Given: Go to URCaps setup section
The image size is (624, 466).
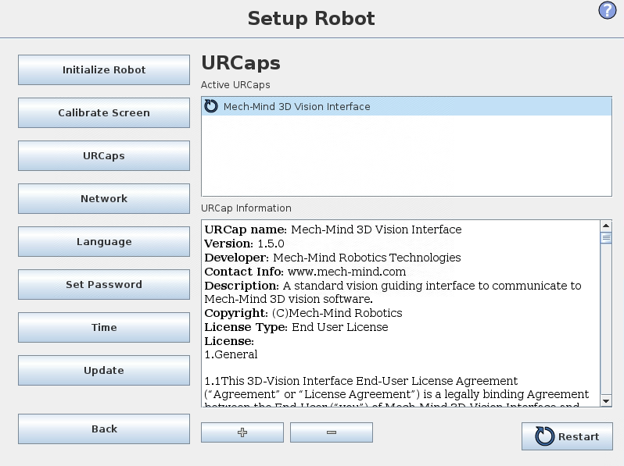Looking at the screenshot, I should [104, 155].
